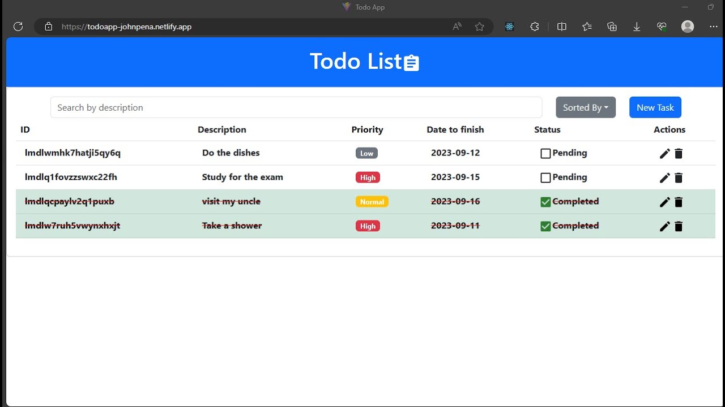Open browser settings and more menu
The width and height of the screenshot is (725, 407).
713,27
